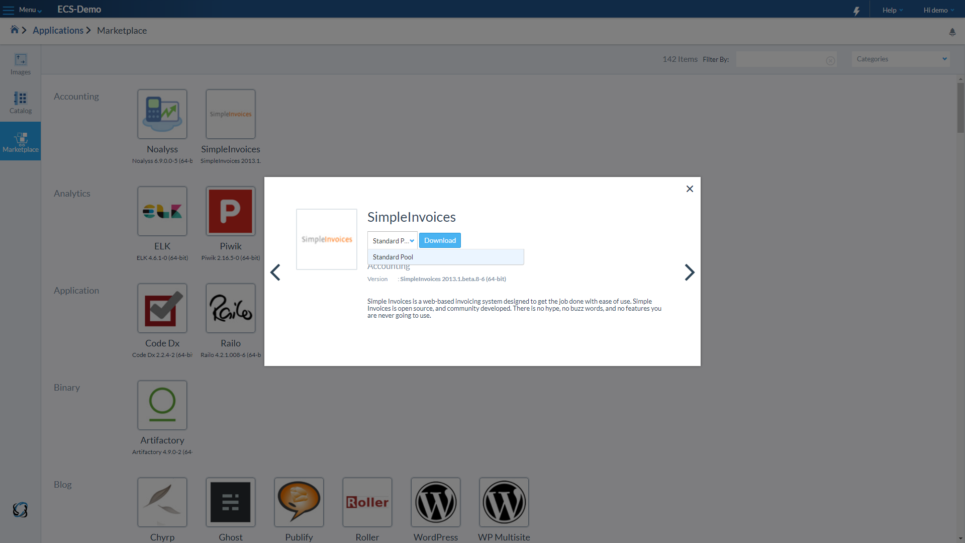Open the WordPress app tile
This screenshot has height=543, width=965.
coord(436,502)
